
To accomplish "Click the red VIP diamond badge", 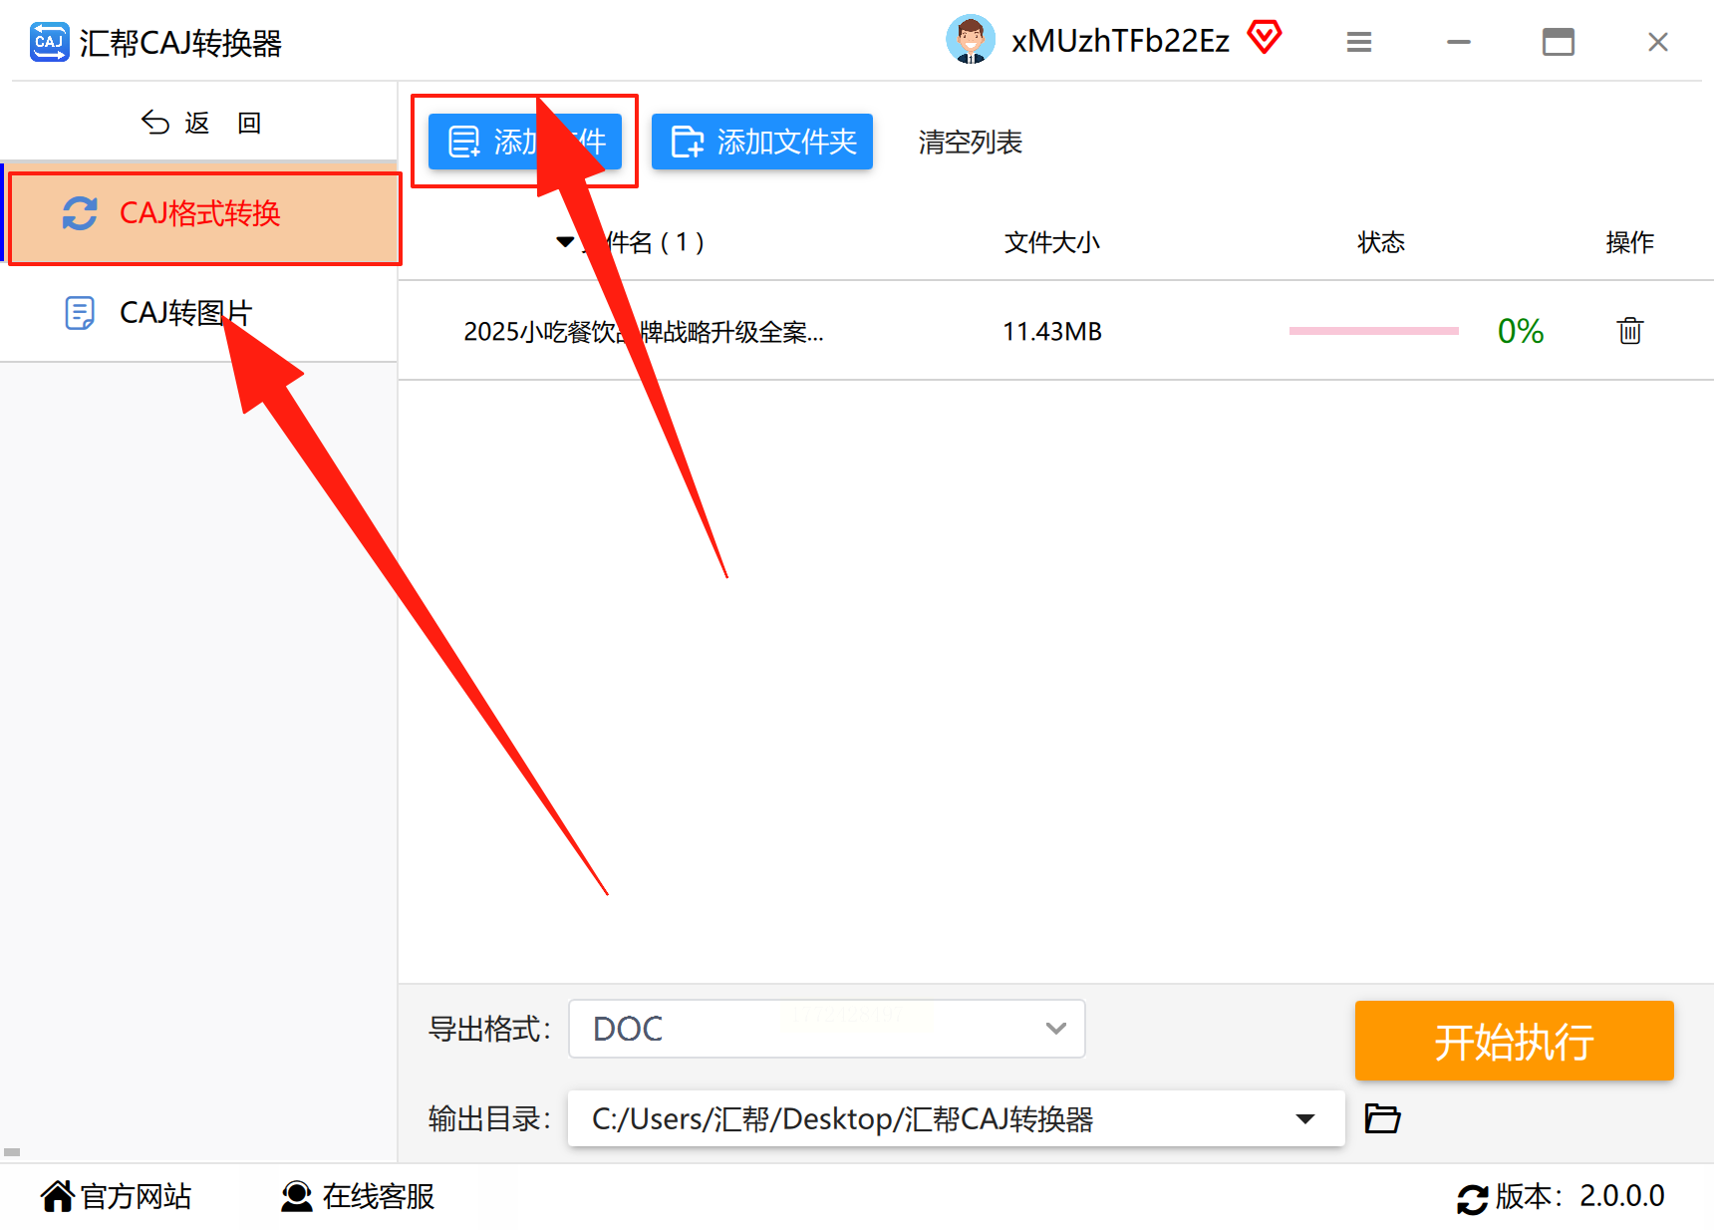I will click(1264, 38).
